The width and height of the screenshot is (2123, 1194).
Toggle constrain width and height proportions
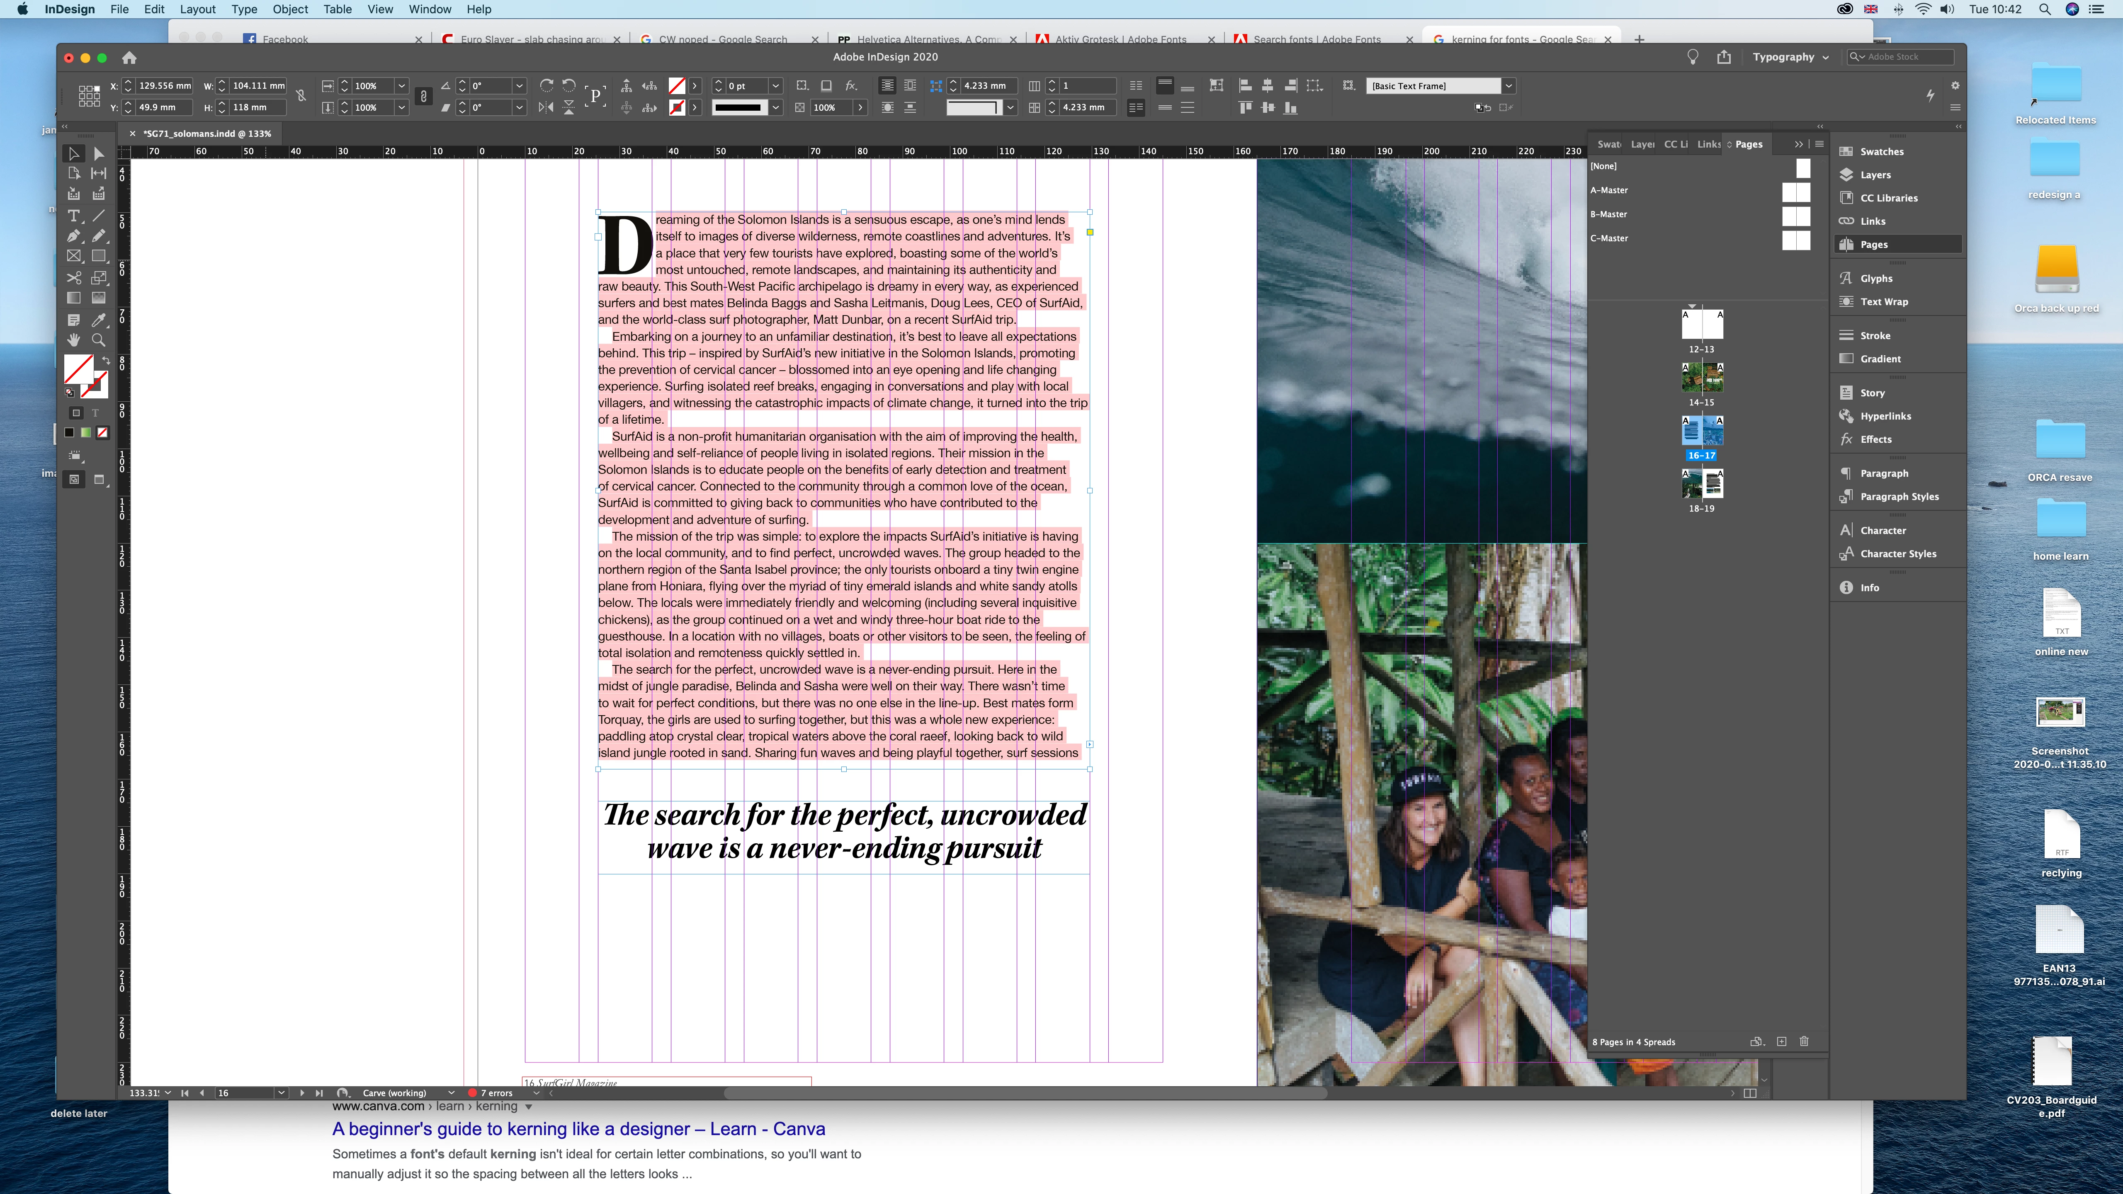click(x=301, y=97)
